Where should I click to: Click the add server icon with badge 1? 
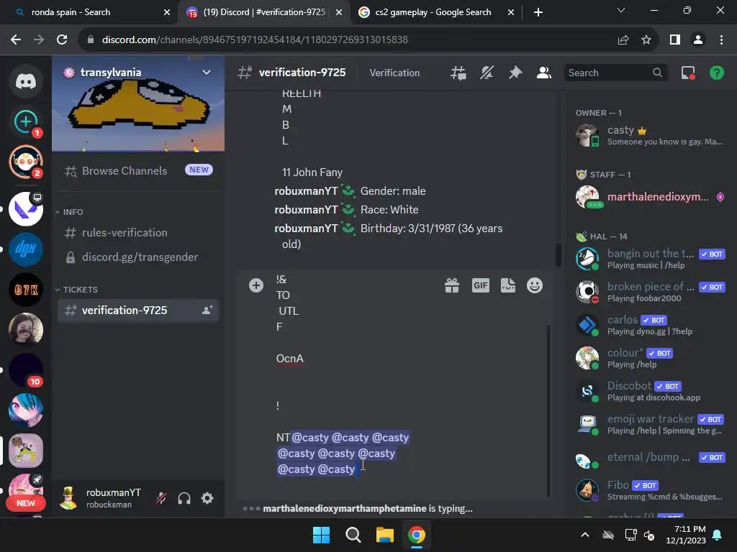pos(26,121)
